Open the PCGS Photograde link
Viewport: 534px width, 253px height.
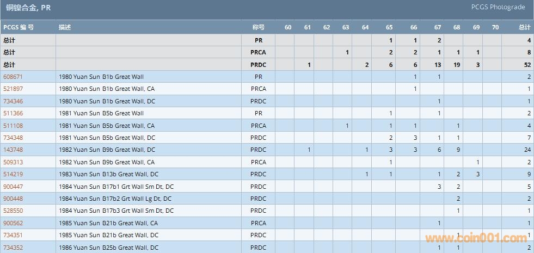coord(498,7)
